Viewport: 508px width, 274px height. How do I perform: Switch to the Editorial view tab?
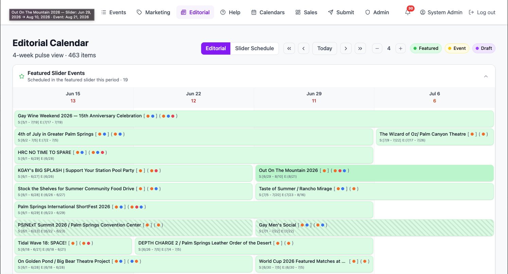point(216,48)
